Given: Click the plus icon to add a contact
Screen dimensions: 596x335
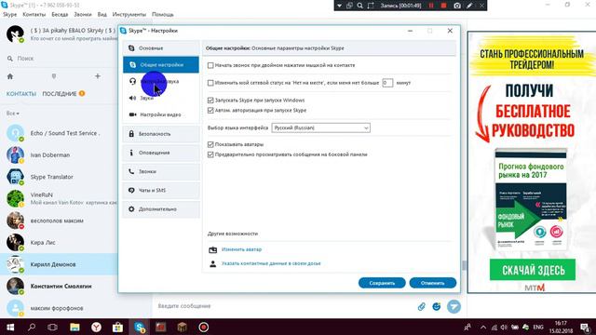Looking at the screenshot, I should [x=98, y=76].
